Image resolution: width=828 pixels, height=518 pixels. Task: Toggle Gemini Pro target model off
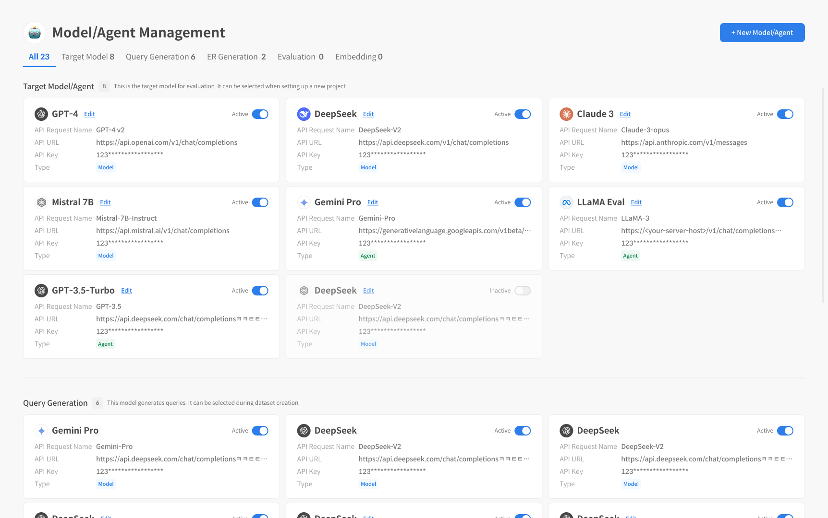pyautogui.click(x=522, y=202)
